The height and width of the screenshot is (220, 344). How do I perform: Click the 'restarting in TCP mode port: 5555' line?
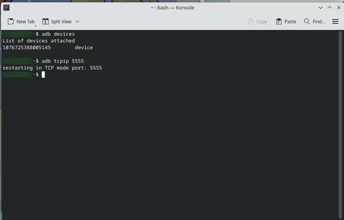coord(52,68)
